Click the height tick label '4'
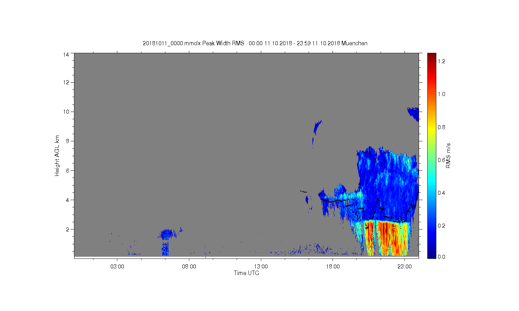Image resolution: width=519 pixels, height=311 pixels. [x=67, y=200]
